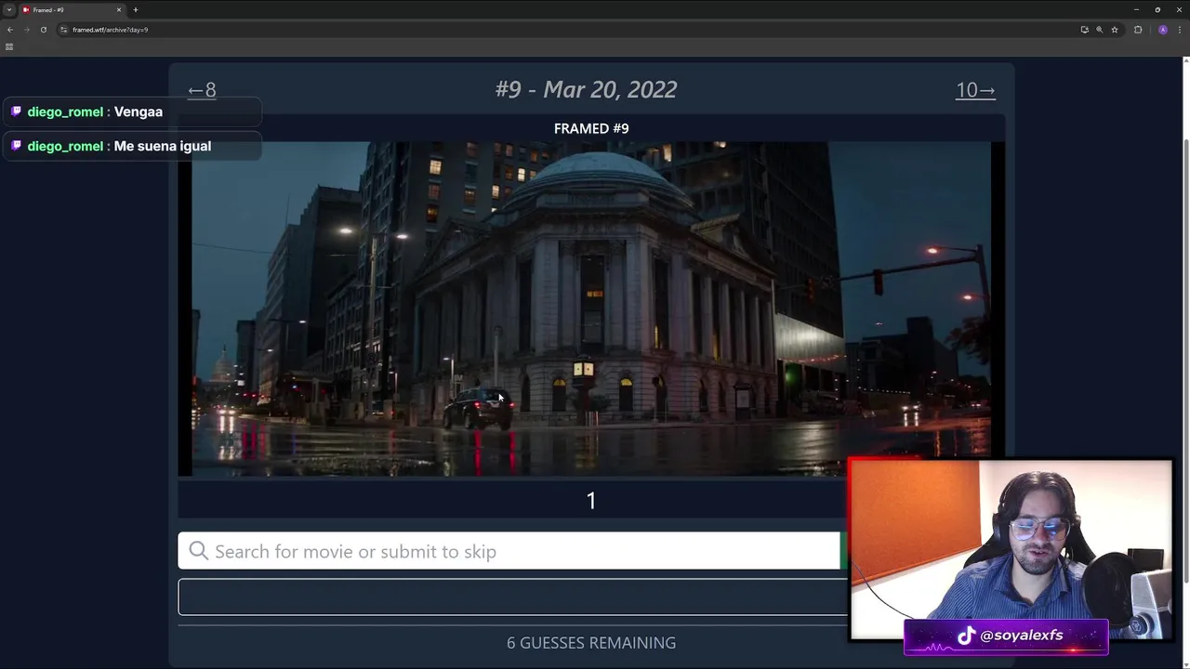Viewport: 1190px width, 669px height.
Task: Open site information icon in address bar
Action: [63, 30]
